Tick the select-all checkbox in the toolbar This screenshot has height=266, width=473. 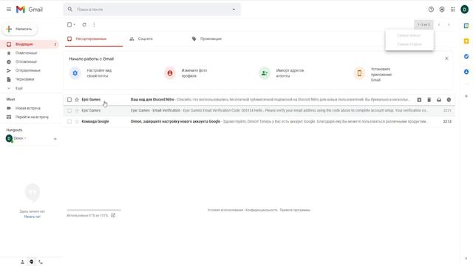click(69, 24)
